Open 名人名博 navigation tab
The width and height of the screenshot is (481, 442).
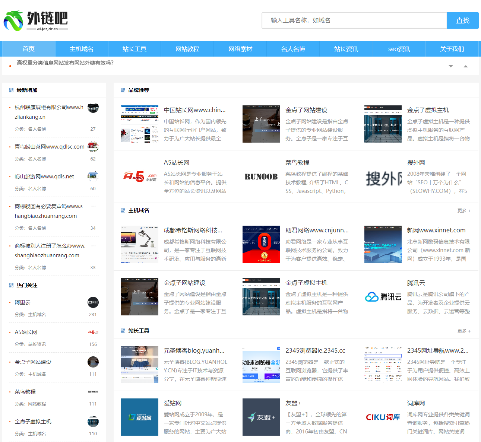pos(293,49)
